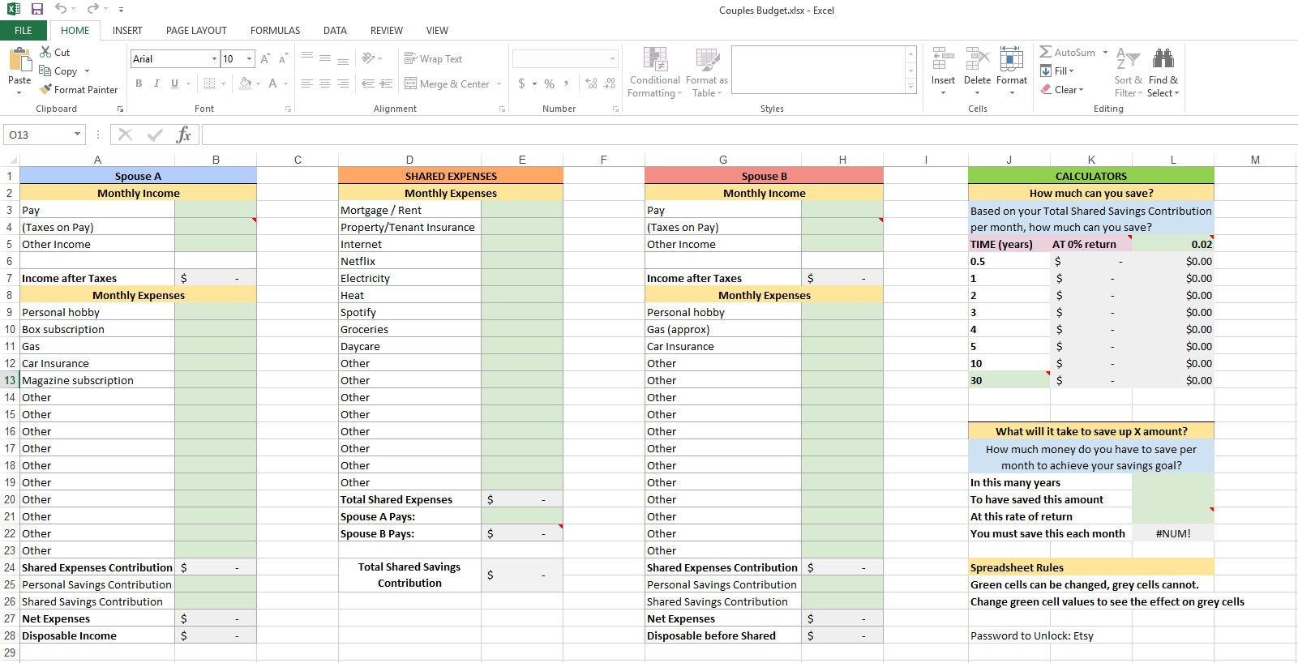Align text left

[307, 83]
